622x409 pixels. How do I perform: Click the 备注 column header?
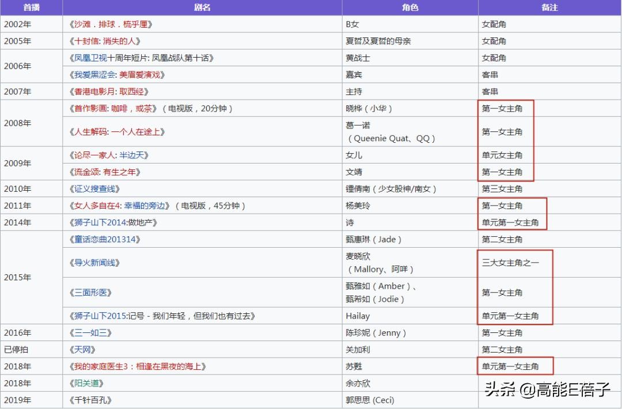click(x=549, y=7)
